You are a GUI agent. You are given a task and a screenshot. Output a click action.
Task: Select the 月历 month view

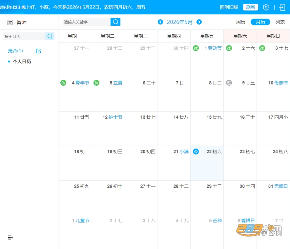[260, 22]
